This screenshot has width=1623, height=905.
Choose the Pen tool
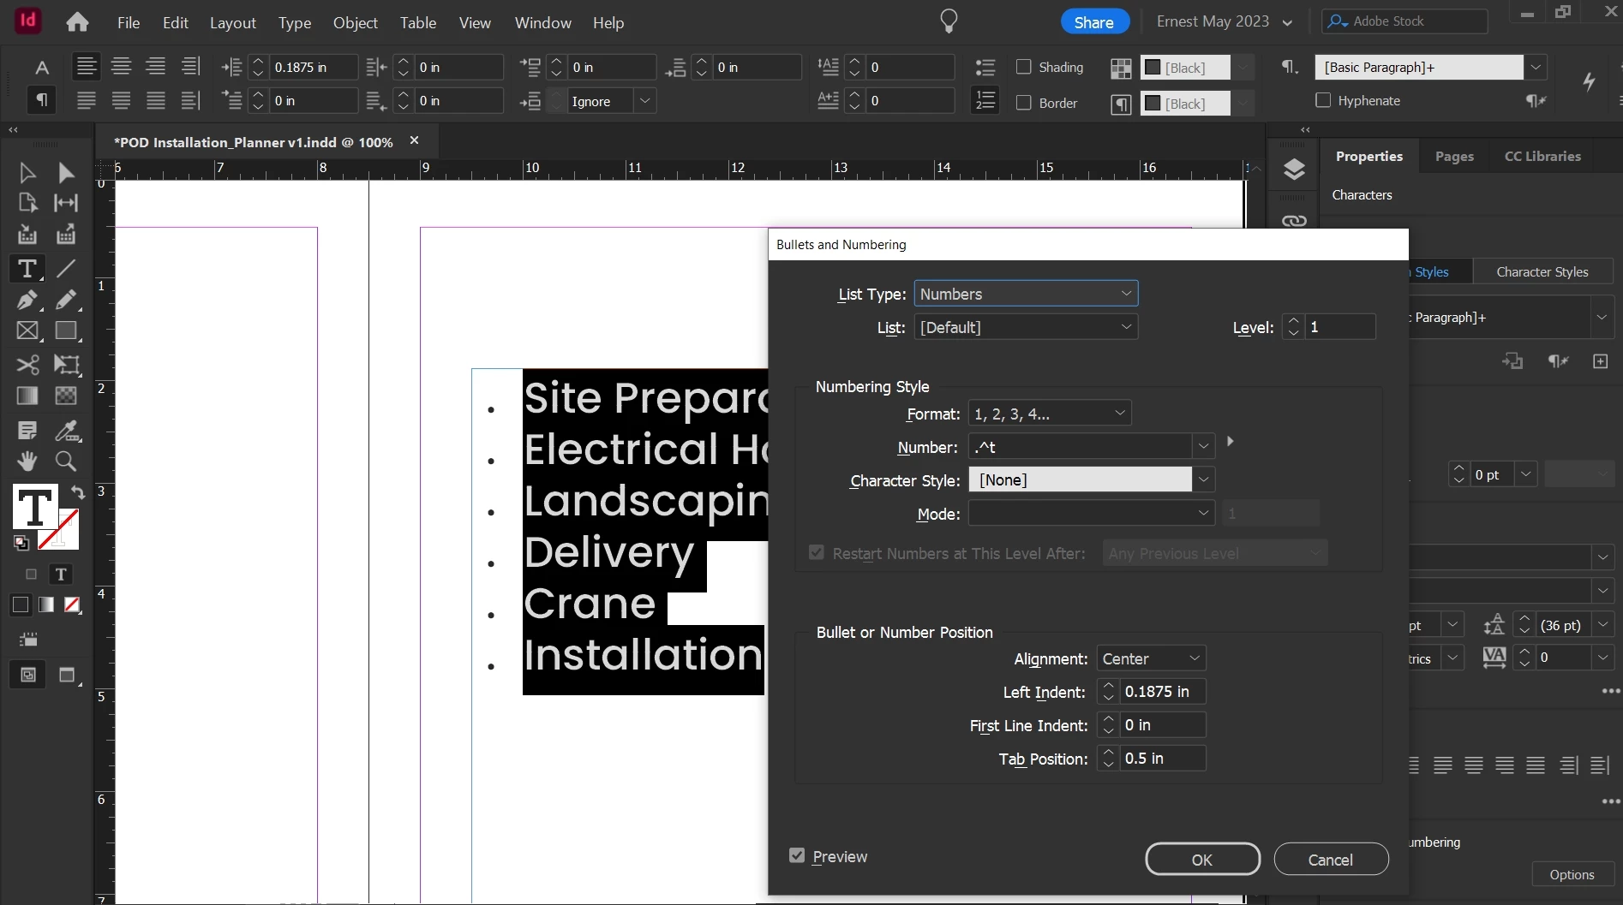coord(27,301)
